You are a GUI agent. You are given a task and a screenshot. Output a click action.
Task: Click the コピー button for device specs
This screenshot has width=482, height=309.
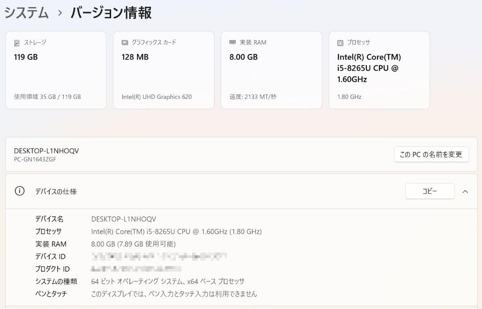coord(429,191)
